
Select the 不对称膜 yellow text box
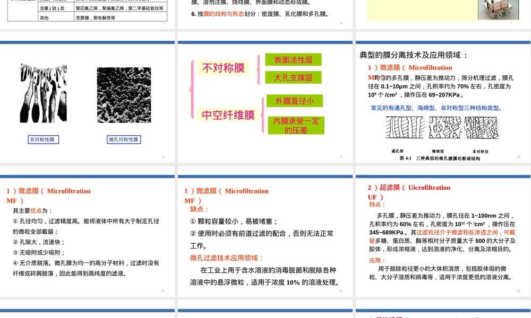223,68
